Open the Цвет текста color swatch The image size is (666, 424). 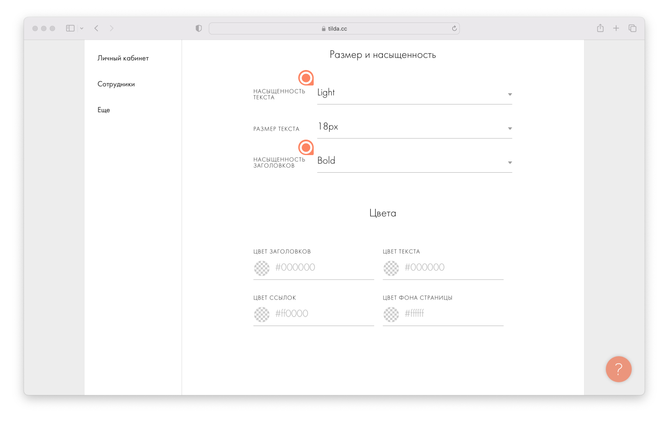point(391,268)
